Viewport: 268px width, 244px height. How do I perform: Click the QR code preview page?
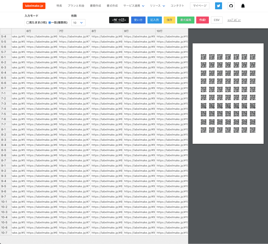(228, 93)
